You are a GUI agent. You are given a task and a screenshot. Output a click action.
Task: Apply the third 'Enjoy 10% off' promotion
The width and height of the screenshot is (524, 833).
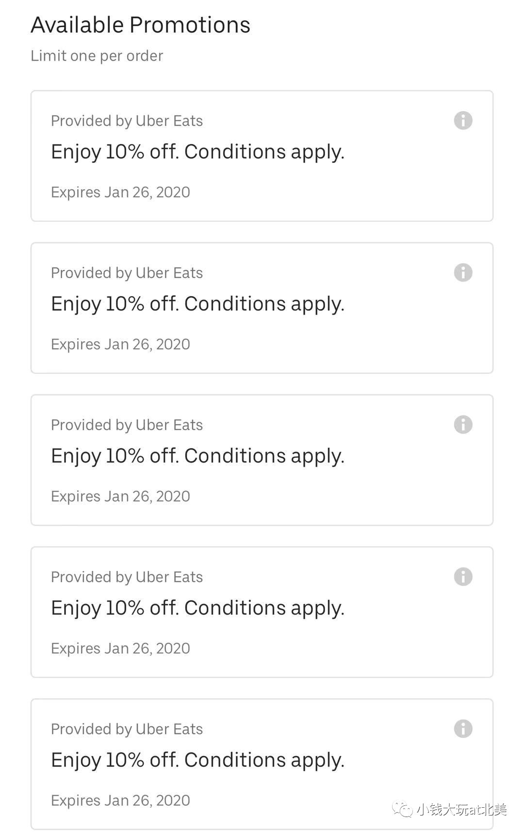[262, 460]
